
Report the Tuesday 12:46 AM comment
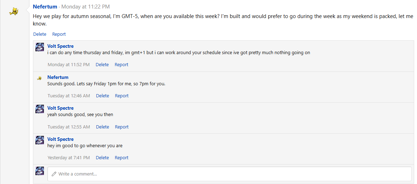tap(122, 96)
